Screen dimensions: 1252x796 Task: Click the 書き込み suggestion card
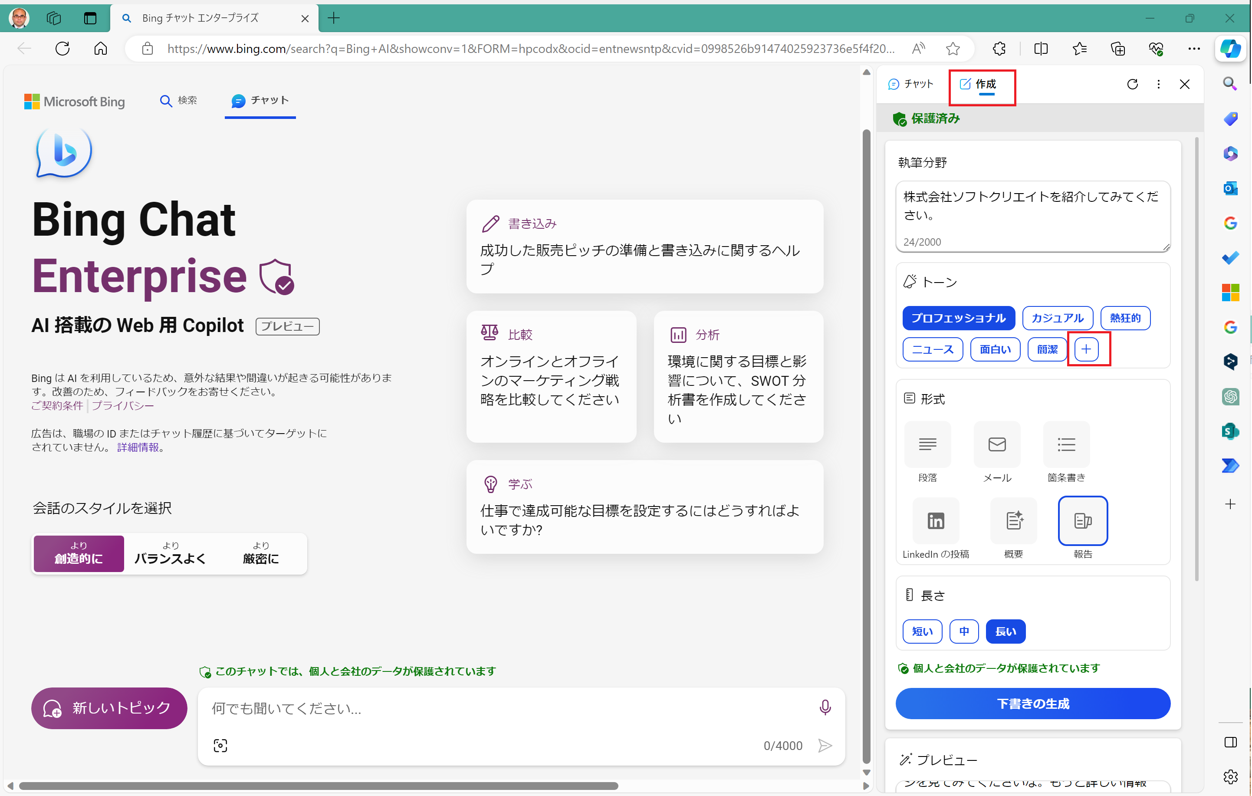tap(645, 247)
